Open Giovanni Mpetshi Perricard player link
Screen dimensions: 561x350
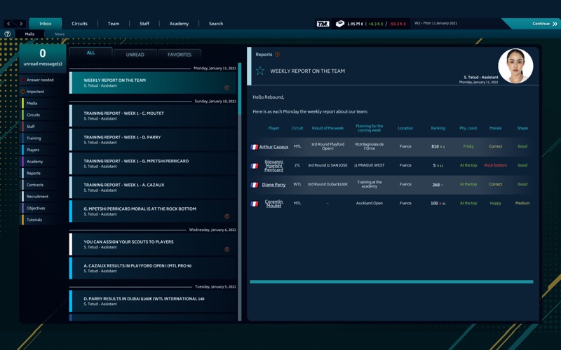coord(273,166)
